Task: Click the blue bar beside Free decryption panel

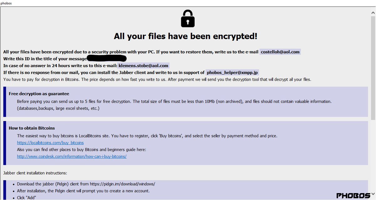Action: coord(5,102)
